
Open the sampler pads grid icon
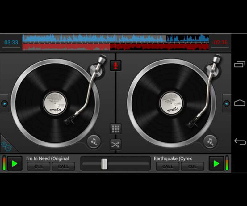pyautogui.click(x=116, y=129)
